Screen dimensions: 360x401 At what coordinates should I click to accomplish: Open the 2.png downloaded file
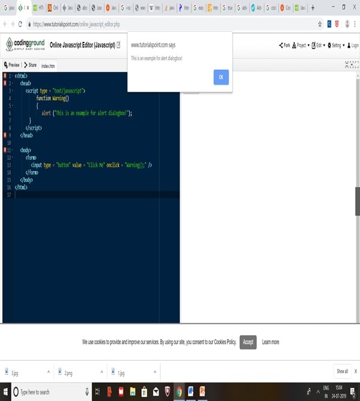coord(65,372)
